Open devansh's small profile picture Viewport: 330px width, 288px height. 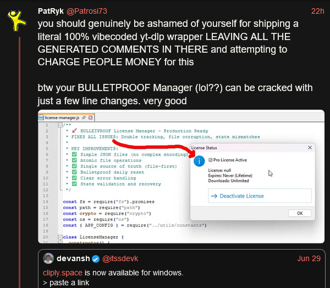coord(49,258)
